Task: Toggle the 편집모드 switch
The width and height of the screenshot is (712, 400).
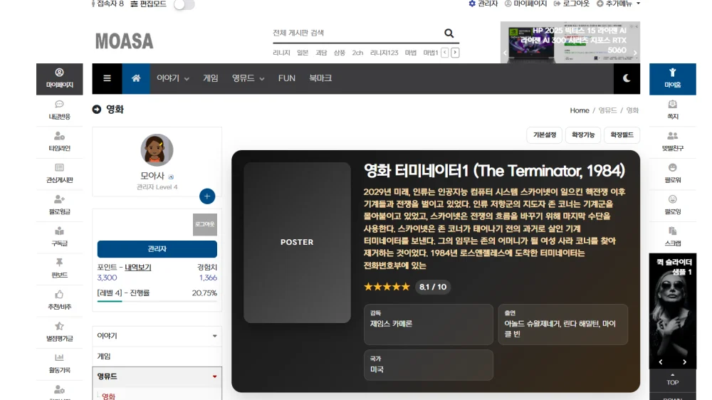Action: pos(184,4)
